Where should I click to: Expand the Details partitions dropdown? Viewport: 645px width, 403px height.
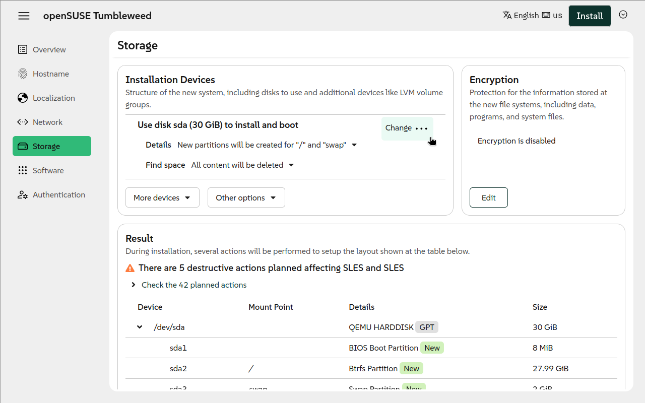coord(267,145)
